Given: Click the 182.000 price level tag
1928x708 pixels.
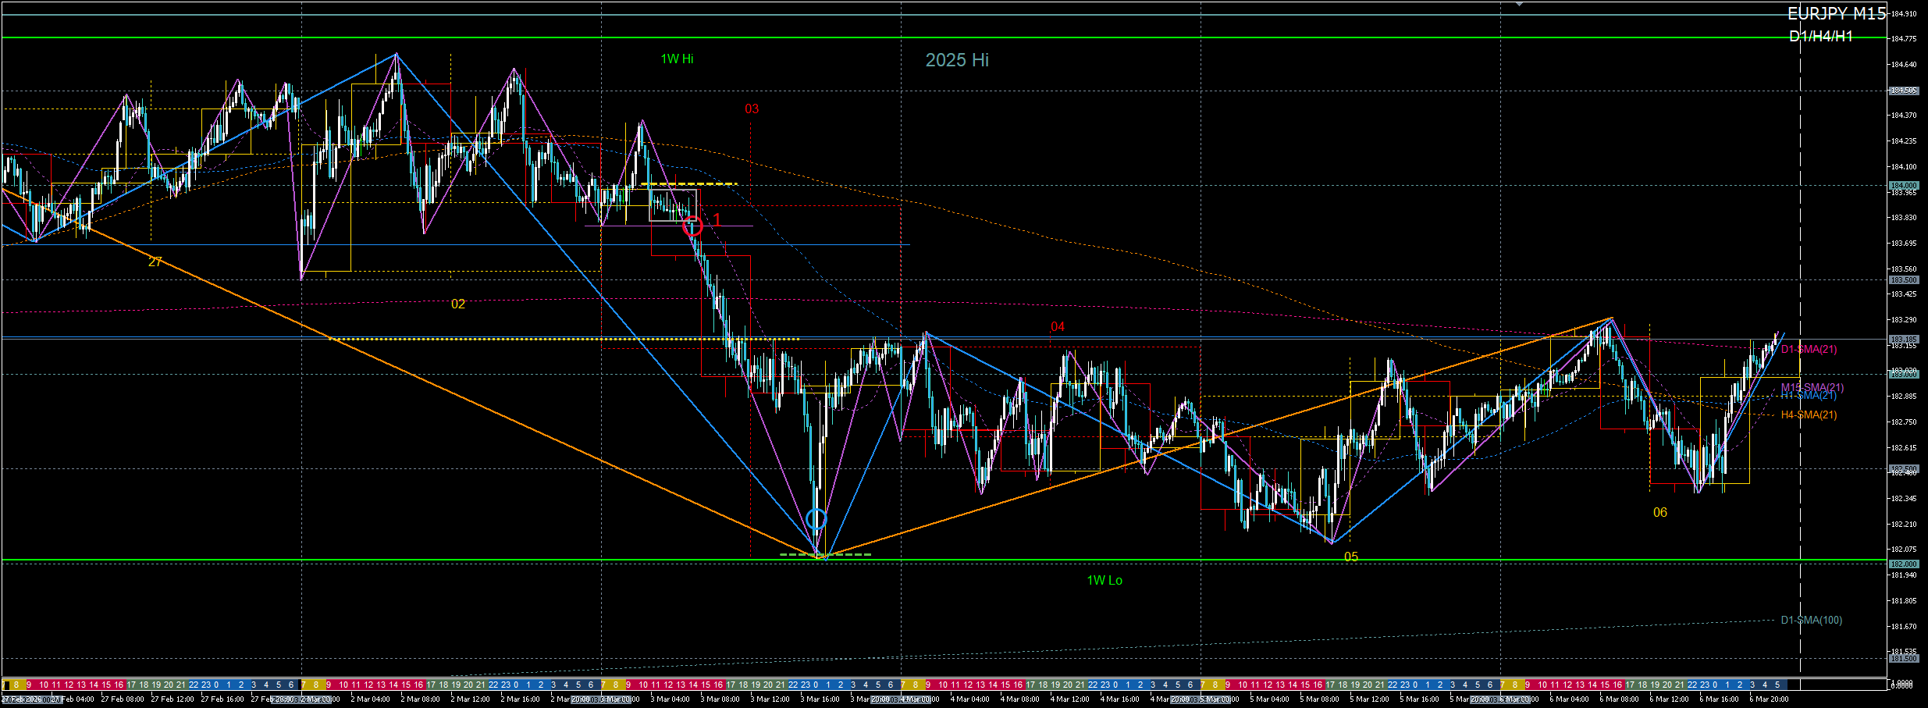Looking at the screenshot, I should [1903, 564].
